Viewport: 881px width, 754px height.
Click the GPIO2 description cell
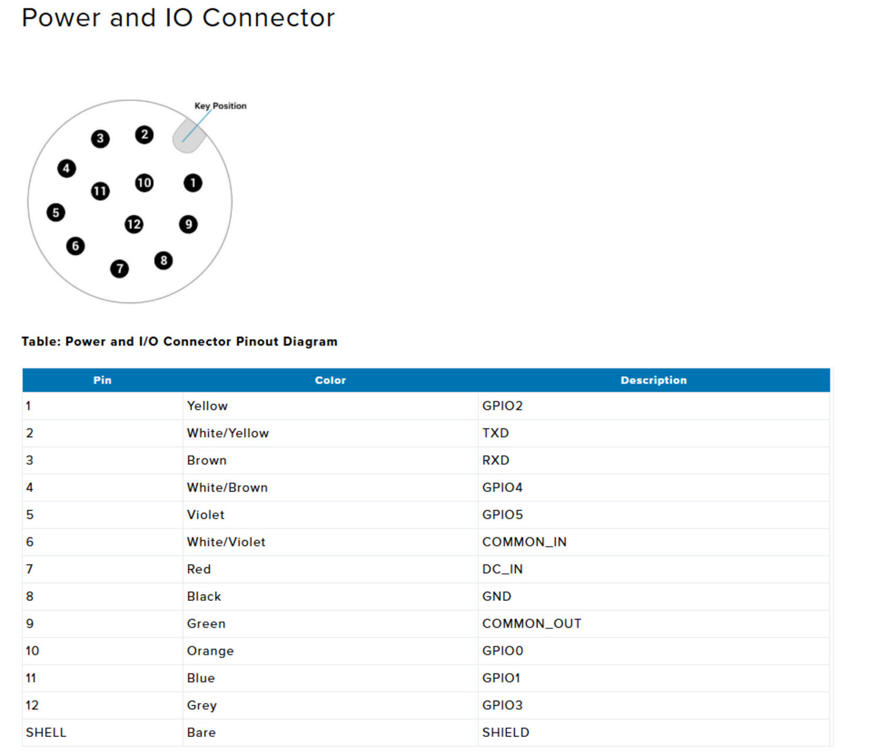(503, 405)
